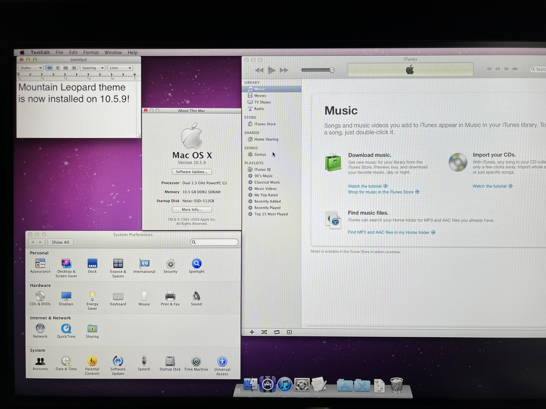Open the Sound preference pane
The width and height of the screenshot is (546, 409).
click(x=196, y=299)
